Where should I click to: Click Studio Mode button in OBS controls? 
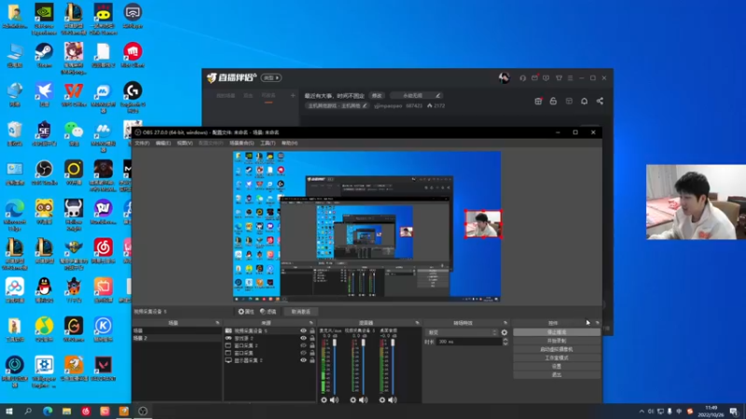click(x=557, y=358)
